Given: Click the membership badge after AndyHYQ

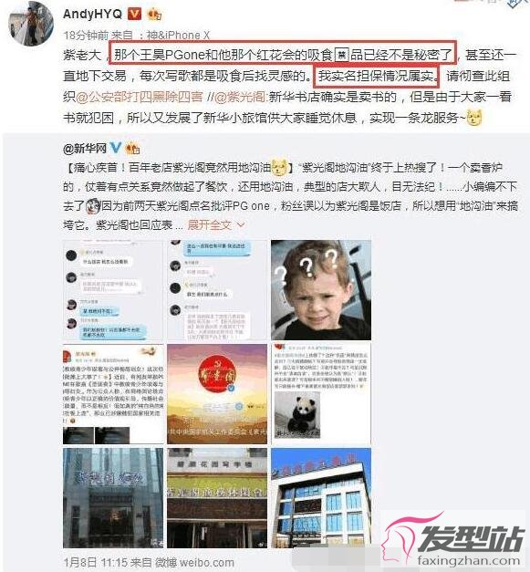Looking at the screenshot, I should pos(154,15).
